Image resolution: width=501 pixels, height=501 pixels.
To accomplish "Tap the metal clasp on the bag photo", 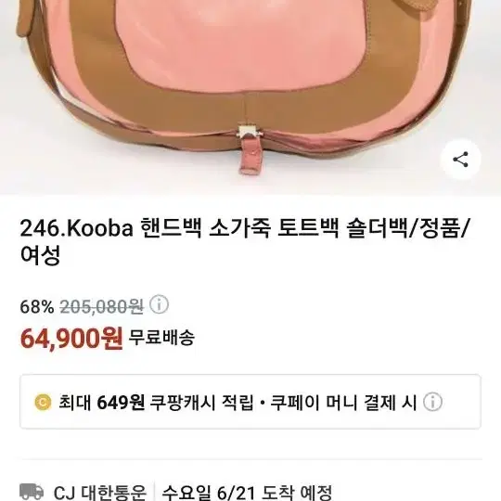I will [x=250, y=132].
